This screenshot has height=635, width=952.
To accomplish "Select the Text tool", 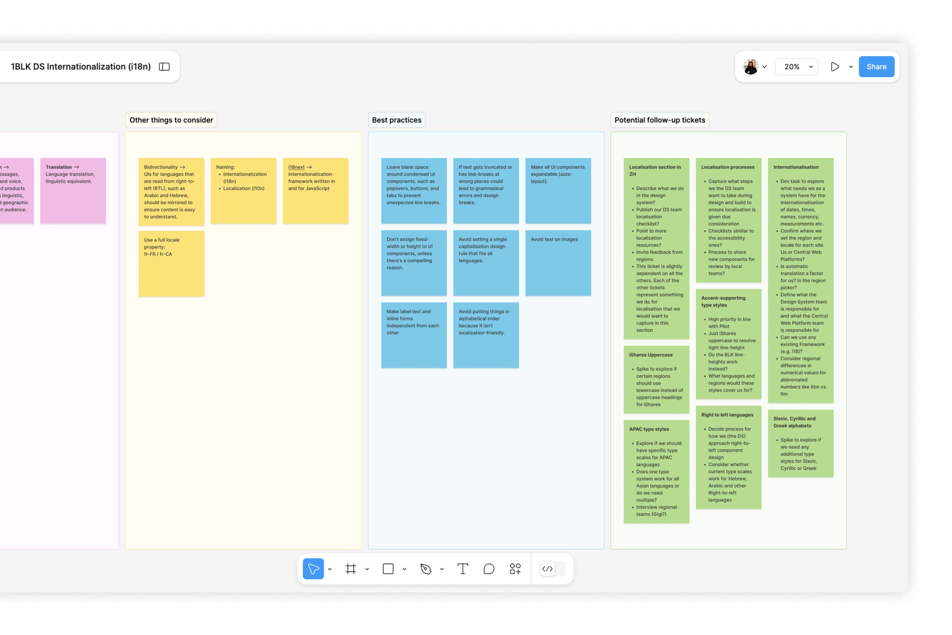I will 463,569.
